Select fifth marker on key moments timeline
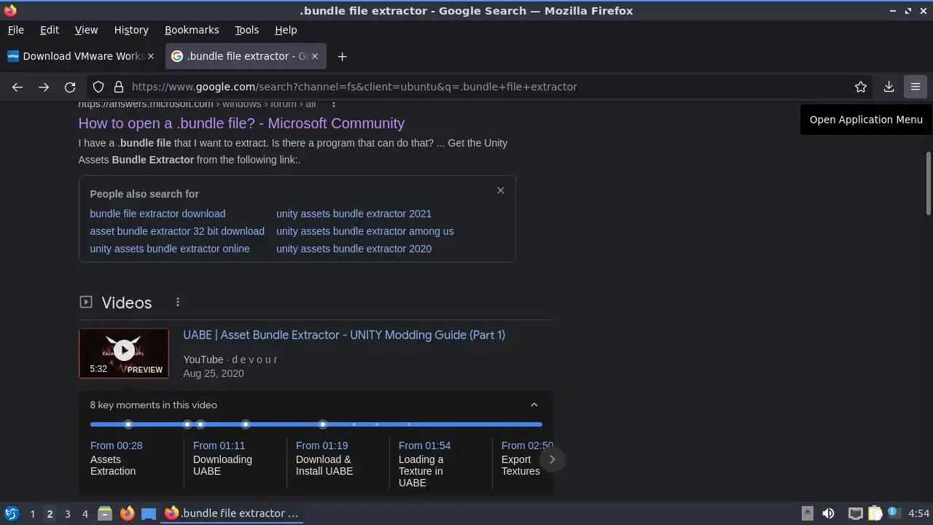The image size is (933, 525). [323, 424]
